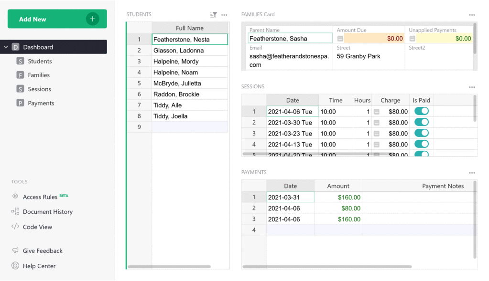Toggle Is Paid for the 2021-03-30 session

[x=421, y=122]
